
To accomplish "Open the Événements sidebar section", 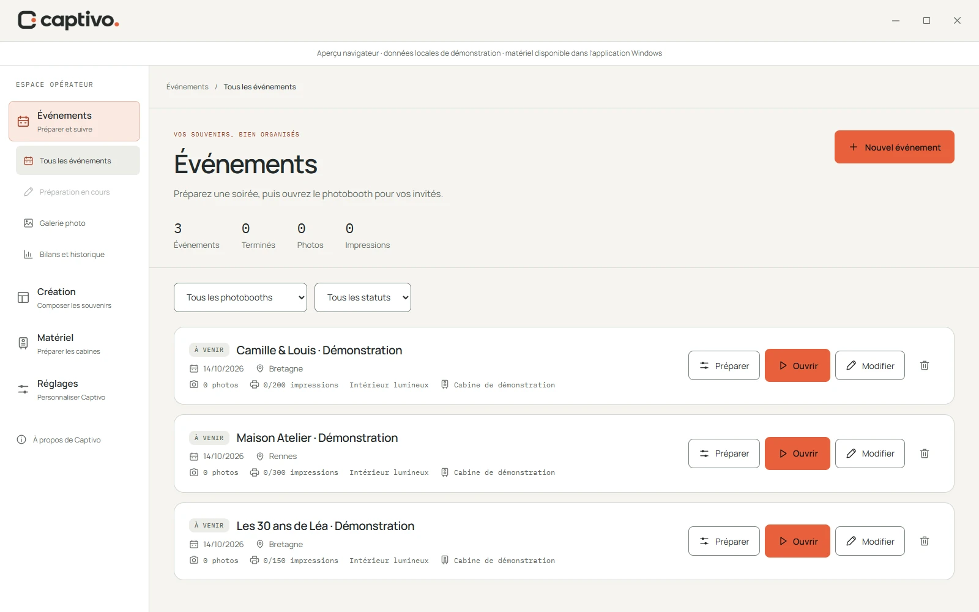I will click(x=74, y=121).
